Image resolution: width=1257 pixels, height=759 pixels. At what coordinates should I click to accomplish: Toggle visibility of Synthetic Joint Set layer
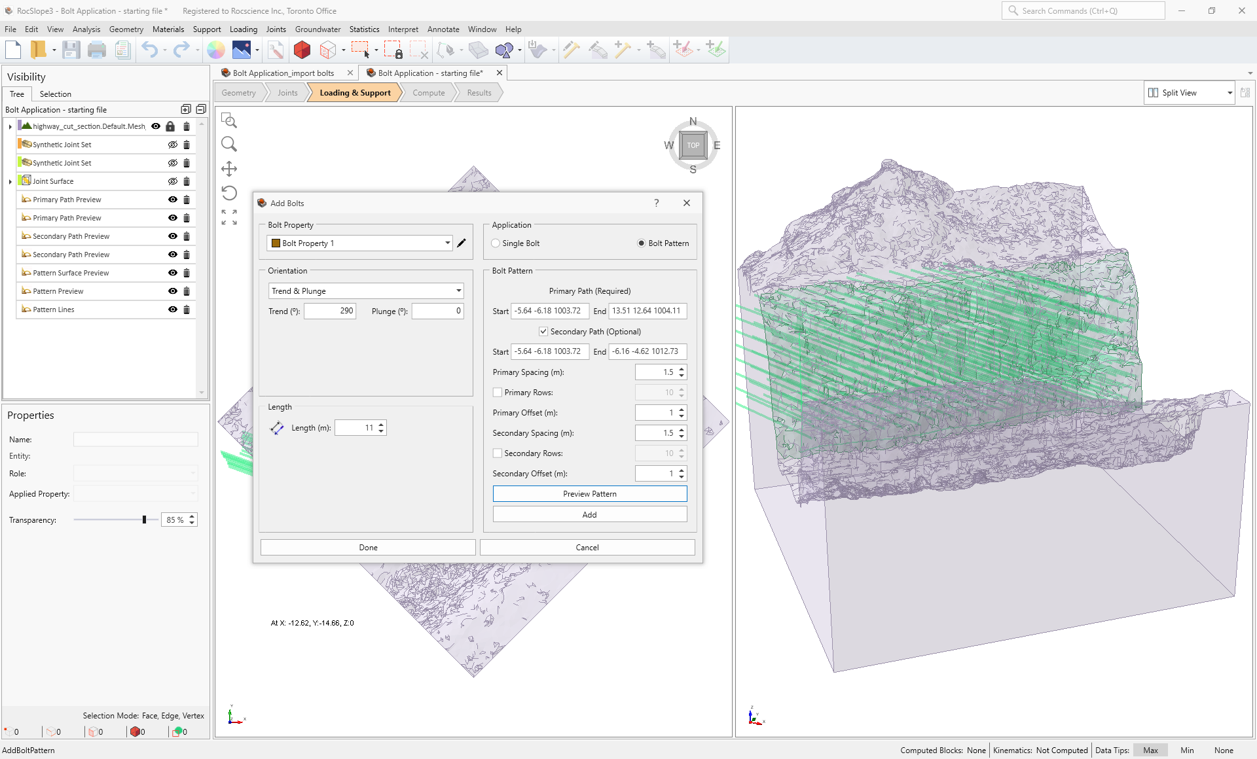tap(172, 145)
